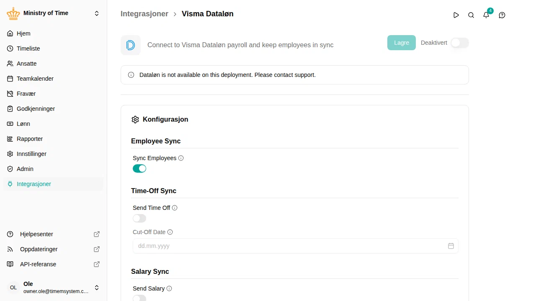Open the Hjelpesenter link
Image resolution: width=536 pixels, height=301 pixels.
pyautogui.click(x=53, y=234)
